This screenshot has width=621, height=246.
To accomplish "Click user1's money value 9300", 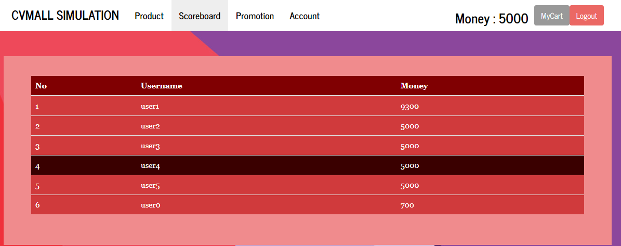I will (409, 106).
